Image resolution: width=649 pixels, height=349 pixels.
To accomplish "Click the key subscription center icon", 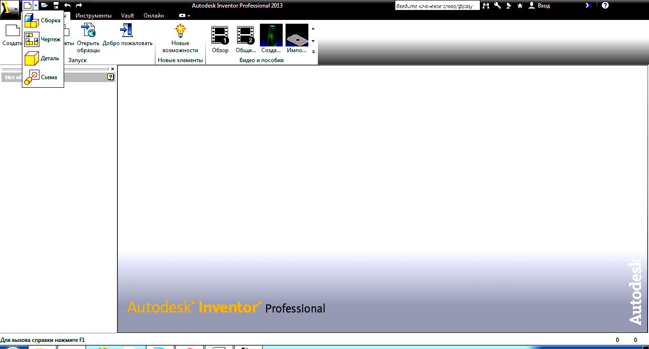I will click(x=497, y=6).
